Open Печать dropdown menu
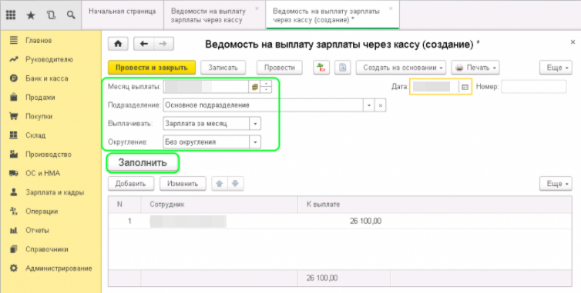This screenshot has height=293, width=581. pyautogui.click(x=475, y=68)
